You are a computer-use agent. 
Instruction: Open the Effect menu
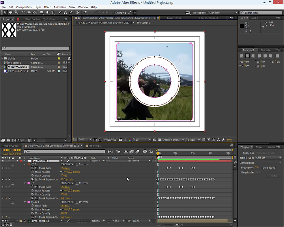(x=47, y=7)
